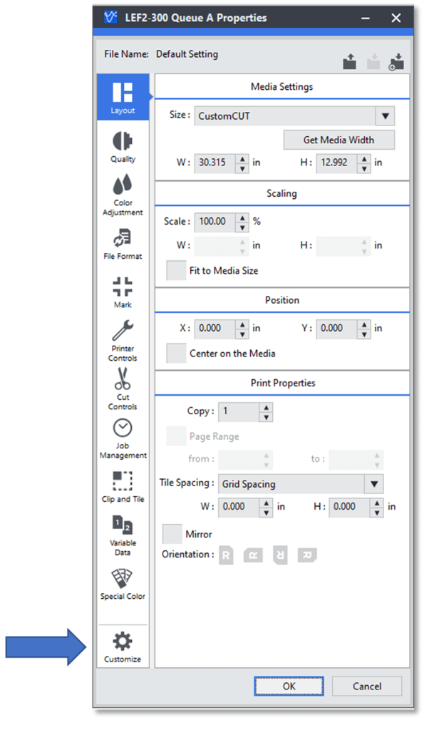Open the Clip and Tile panel
The width and height of the screenshot is (429, 730).
[123, 485]
